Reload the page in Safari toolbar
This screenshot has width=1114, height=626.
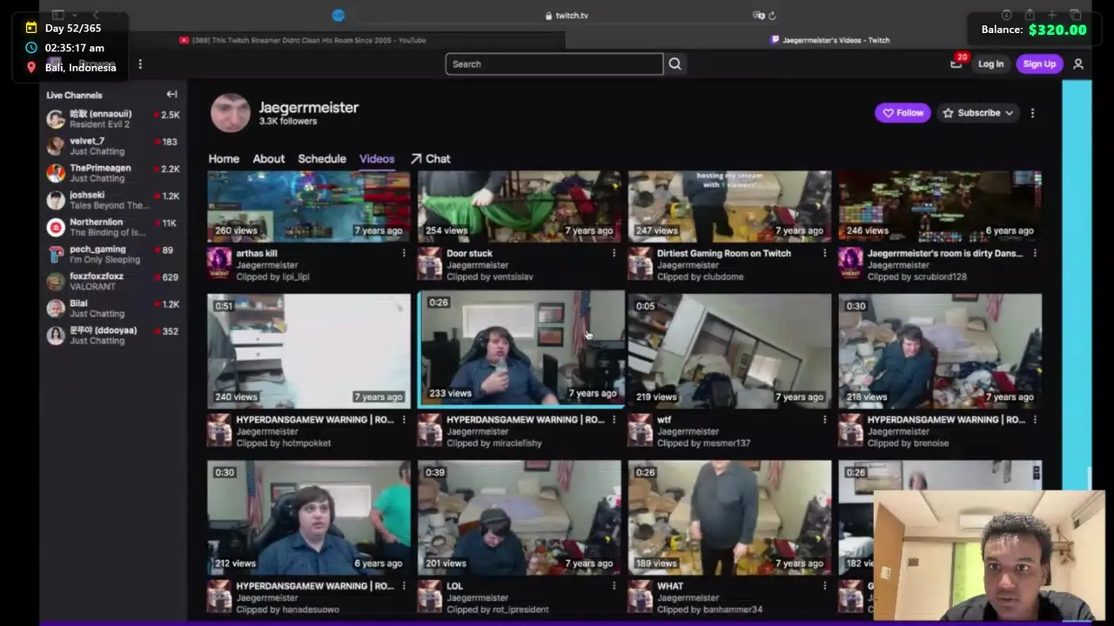coord(772,15)
